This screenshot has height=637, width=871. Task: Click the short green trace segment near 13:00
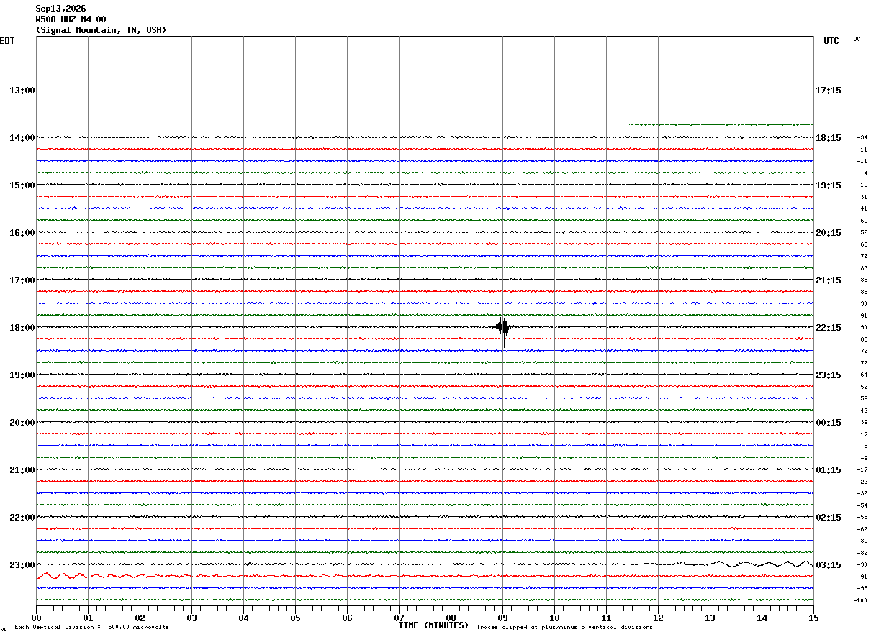[721, 124]
